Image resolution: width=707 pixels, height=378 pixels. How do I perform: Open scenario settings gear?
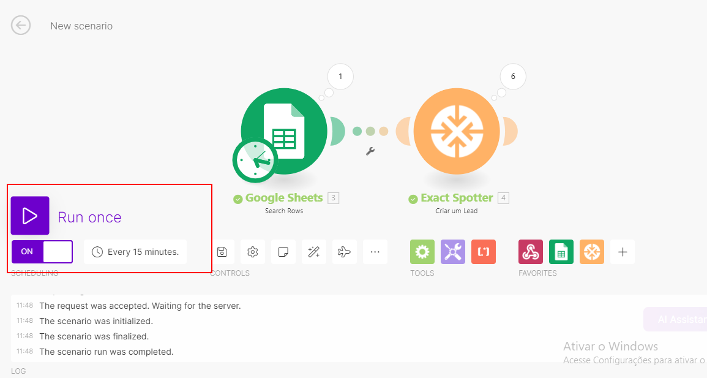point(252,252)
